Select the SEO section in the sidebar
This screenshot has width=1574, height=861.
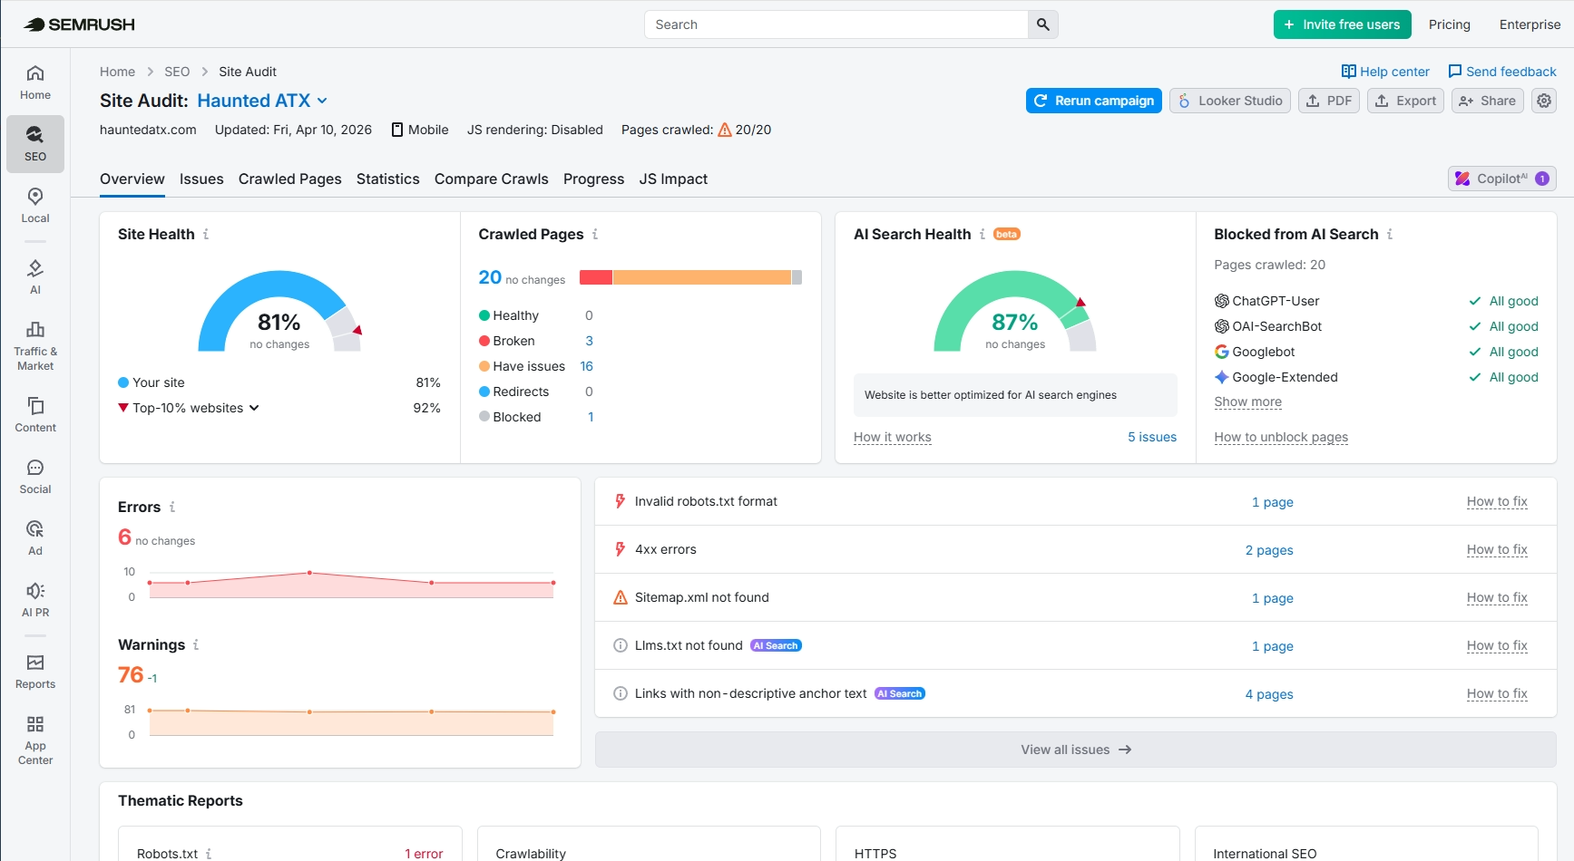click(34, 143)
